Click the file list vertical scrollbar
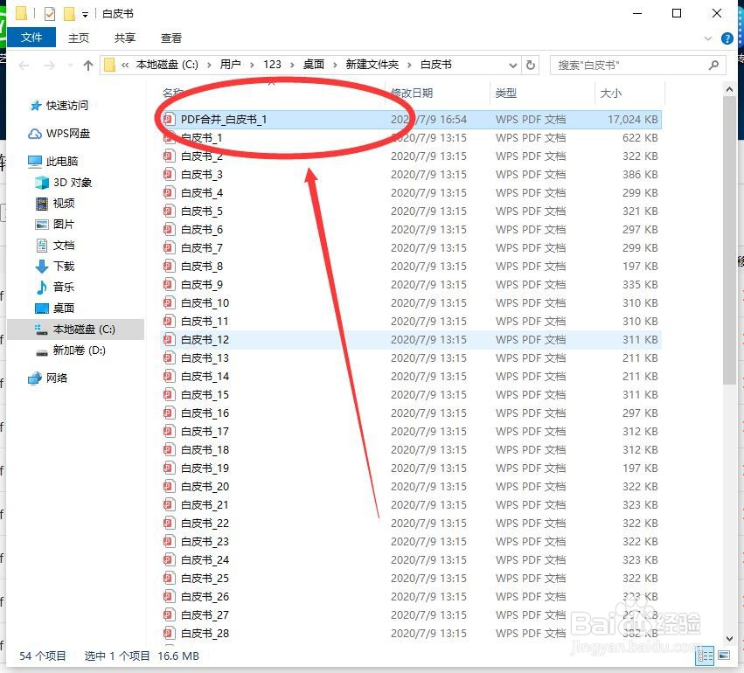Viewport: 744px width, 673px height. (729, 240)
